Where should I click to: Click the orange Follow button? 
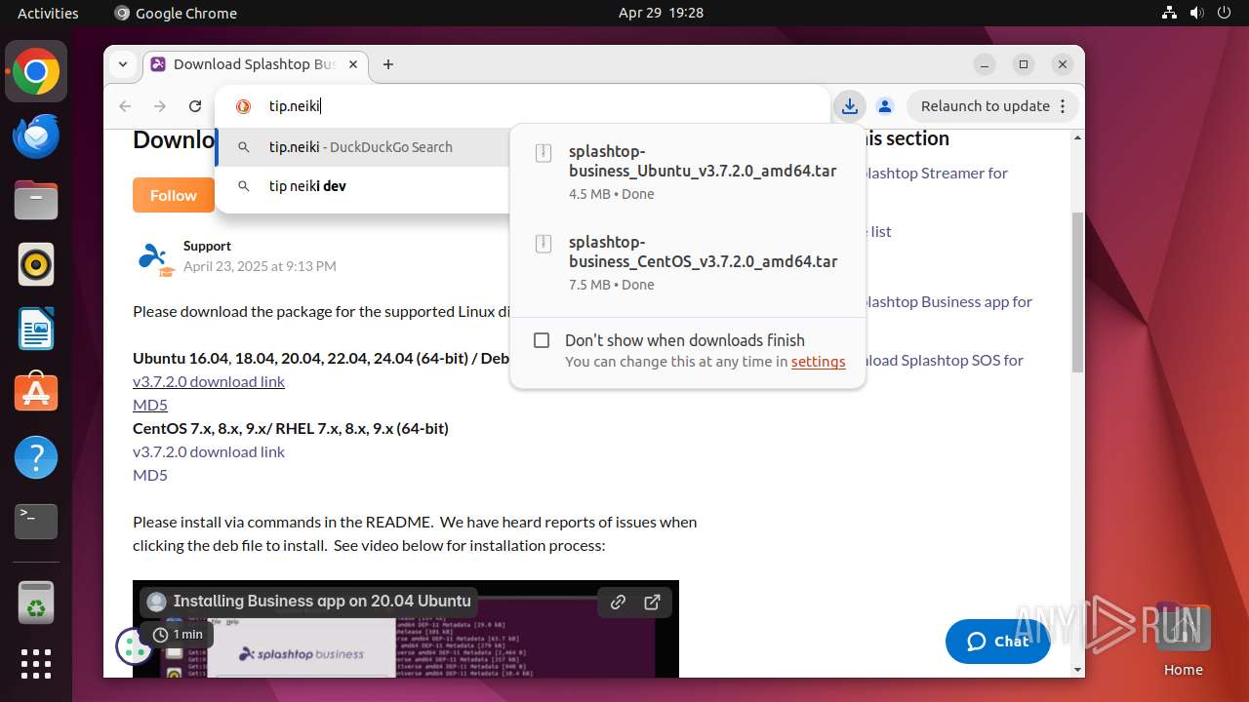point(174,195)
